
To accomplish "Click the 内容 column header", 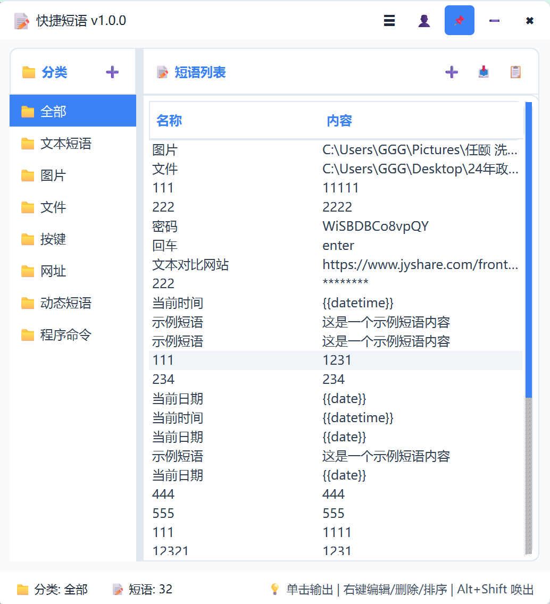I will 339,121.
